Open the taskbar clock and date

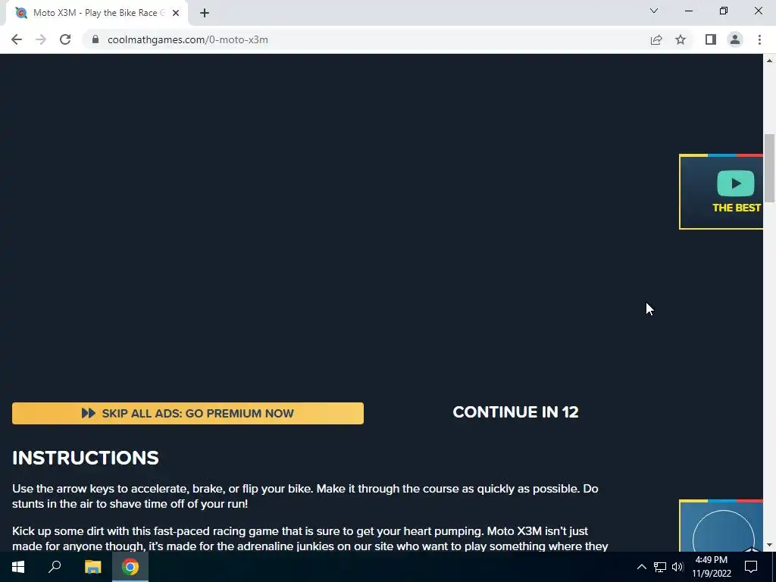pyautogui.click(x=711, y=567)
